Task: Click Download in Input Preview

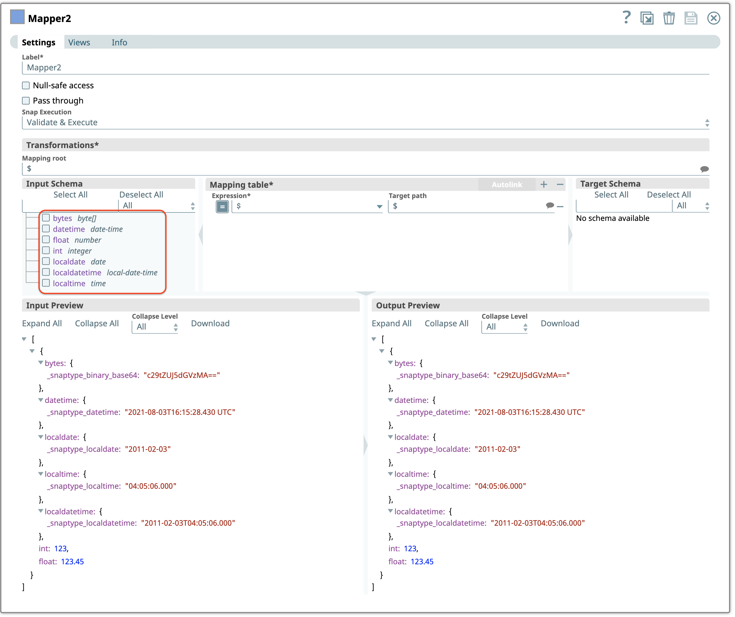Action: tap(210, 324)
